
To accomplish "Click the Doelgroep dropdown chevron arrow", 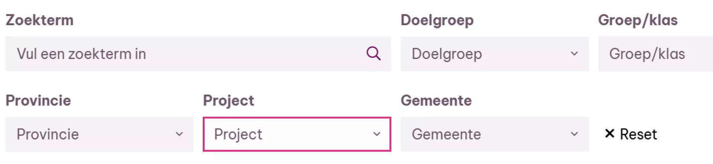I will pyautogui.click(x=574, y=54).
